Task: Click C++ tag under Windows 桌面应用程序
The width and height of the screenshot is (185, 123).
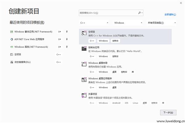Action: 92,87
